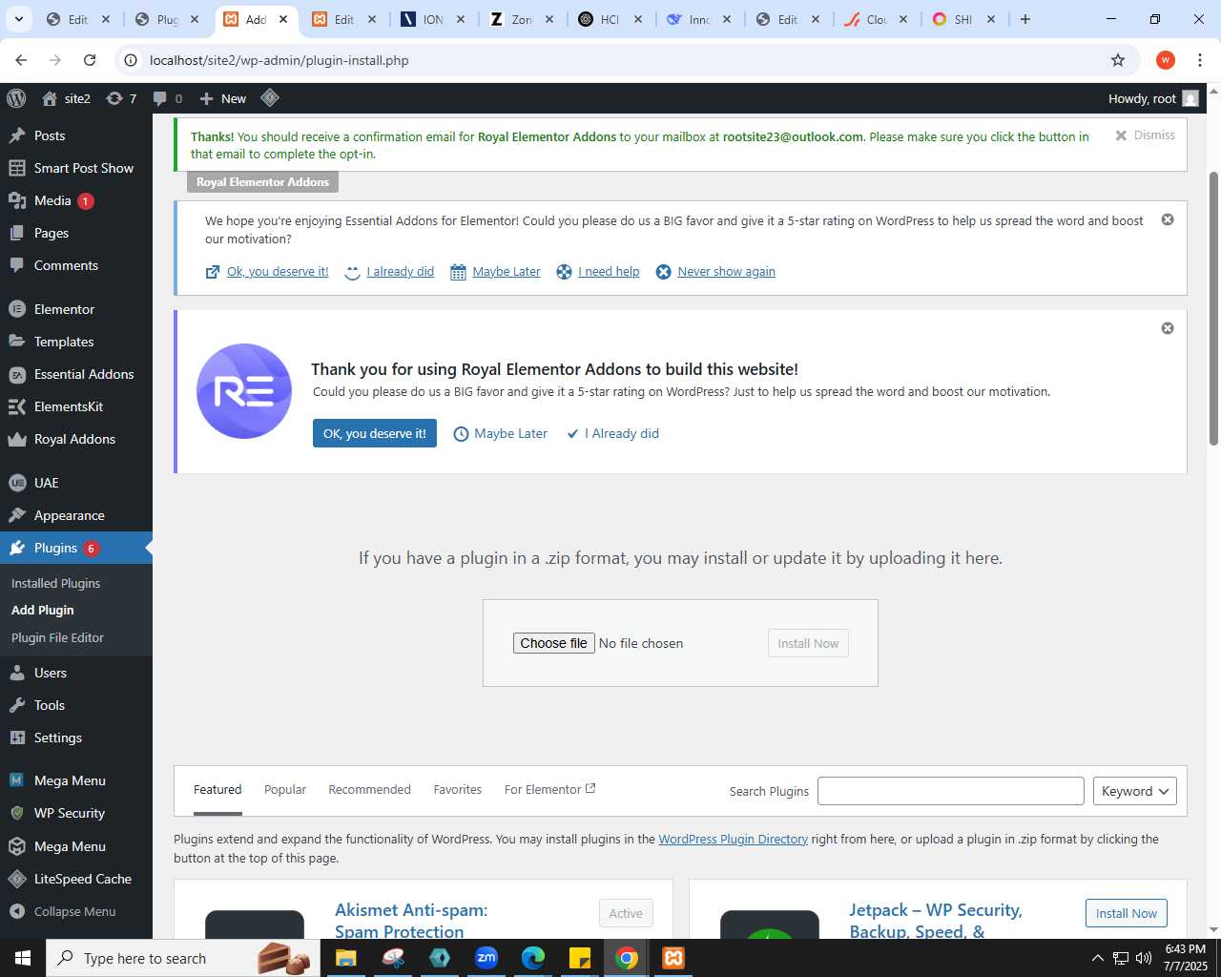Switch to the Recommended tab
Image resolution: width=1221 pixels, height=977 pixels.
369,790
